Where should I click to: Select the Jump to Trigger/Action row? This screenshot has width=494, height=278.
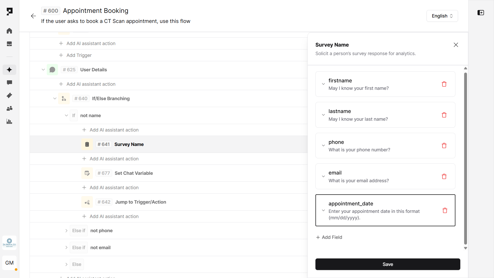click(140, 202)
